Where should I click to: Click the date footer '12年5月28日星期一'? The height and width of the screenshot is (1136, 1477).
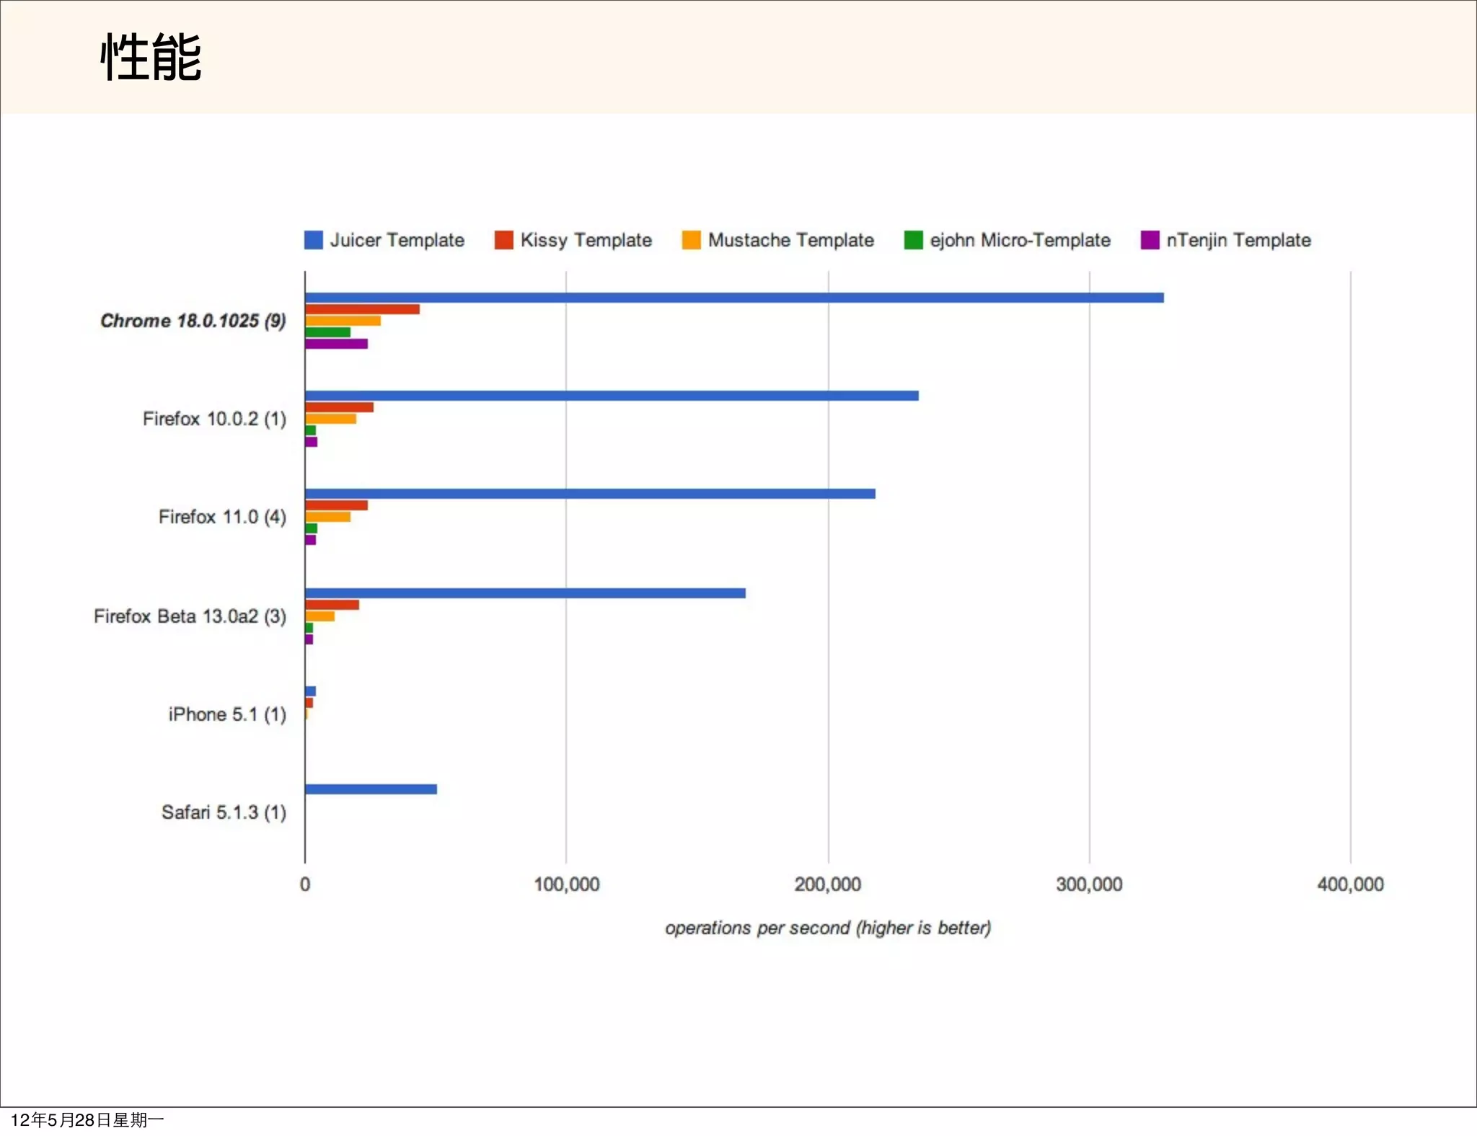point(87,1120)
